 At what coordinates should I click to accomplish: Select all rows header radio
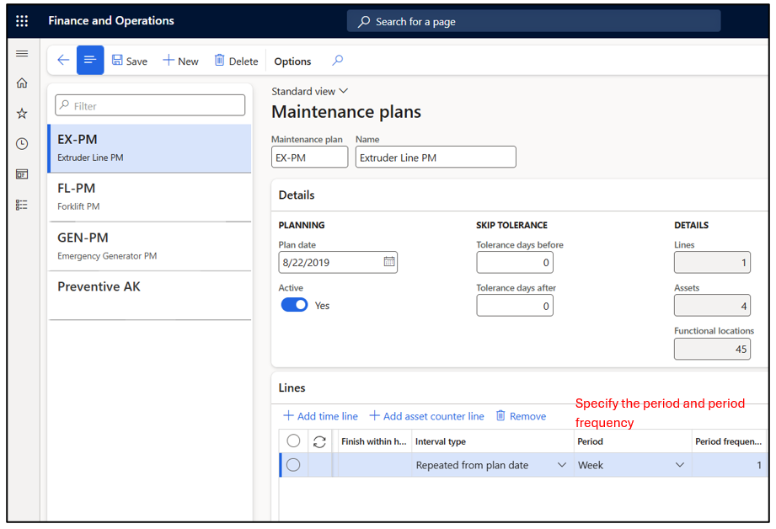click(293, 441)
